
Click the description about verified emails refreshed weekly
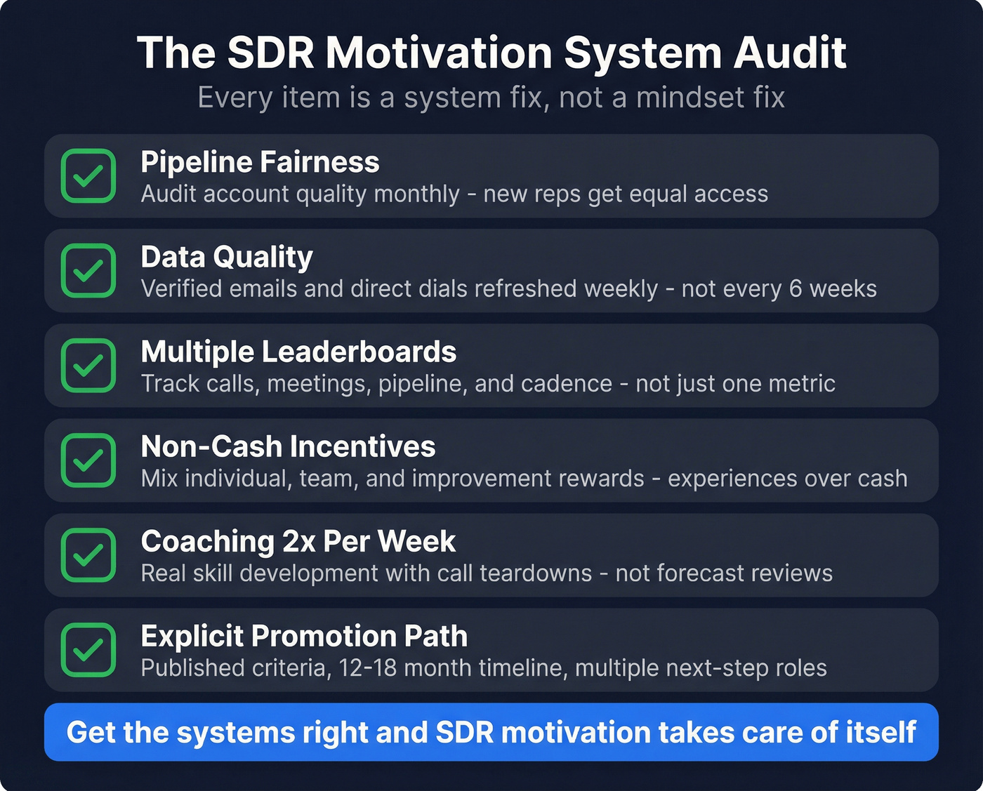click(x=508, y=288)
